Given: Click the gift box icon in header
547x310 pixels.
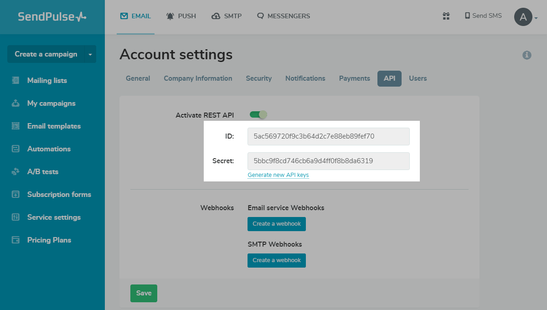Looking at the screenshot, I should coord(446,16).
